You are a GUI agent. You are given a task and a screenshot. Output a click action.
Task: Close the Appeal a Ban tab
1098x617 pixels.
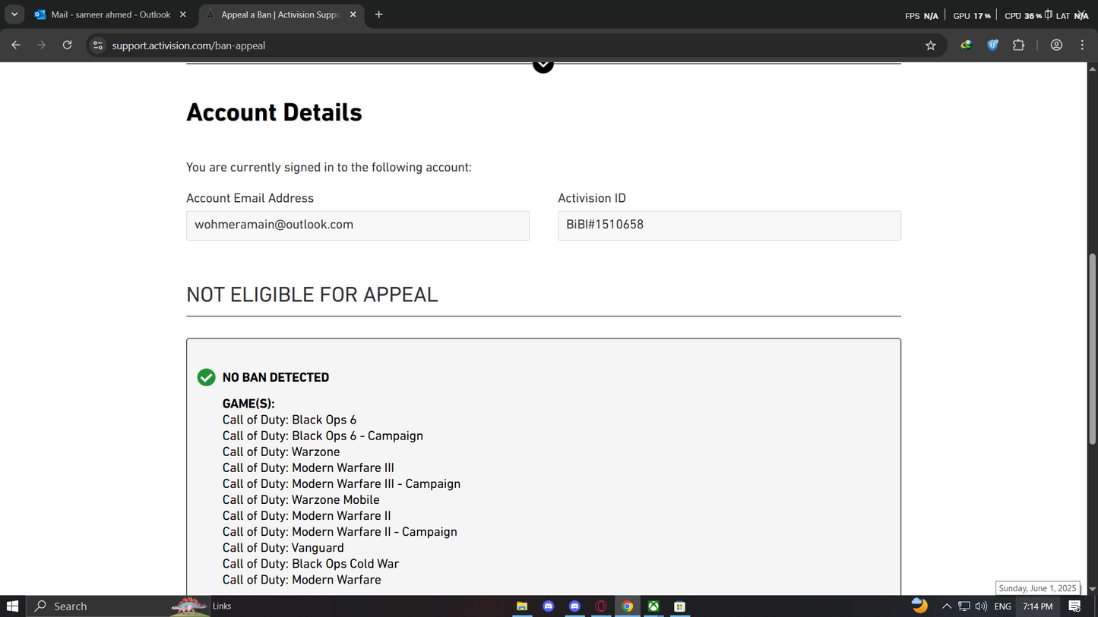pos(353,14)
